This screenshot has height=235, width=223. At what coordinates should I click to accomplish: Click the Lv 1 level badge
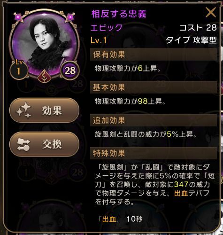(19, 70)
